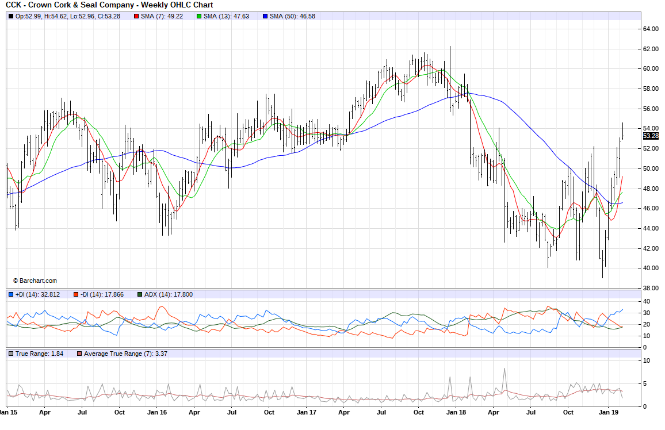
Task: Click the 'Jan 15' date axis label
Action: click(9, 412)
